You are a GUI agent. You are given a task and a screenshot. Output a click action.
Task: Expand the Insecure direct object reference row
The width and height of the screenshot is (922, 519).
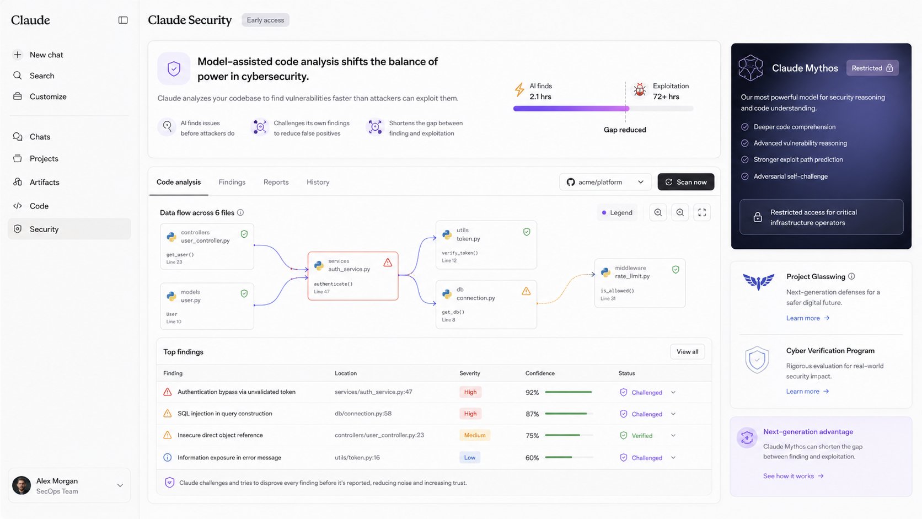coord(673,435)
